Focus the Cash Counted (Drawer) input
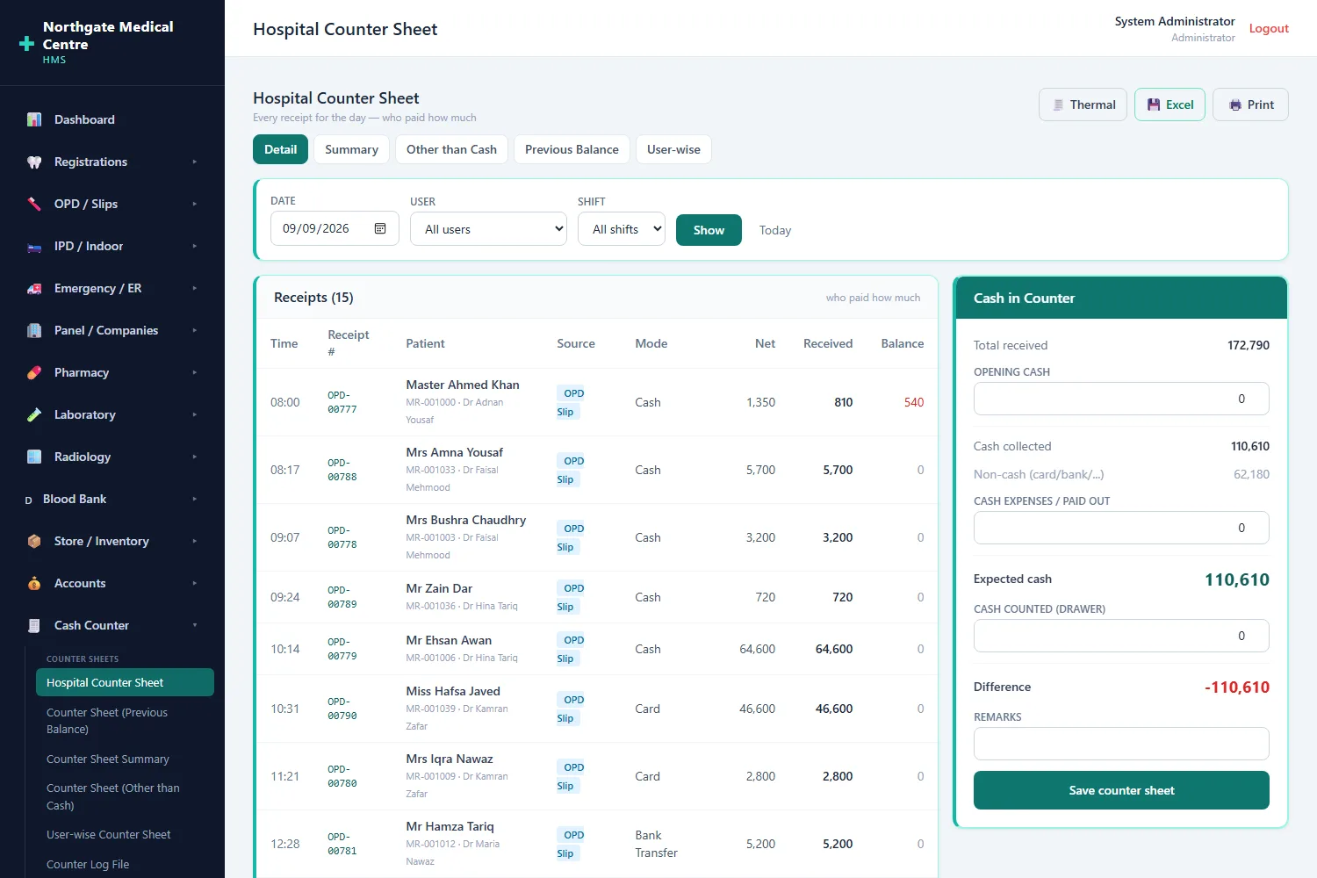This screenshot has height=878, width=1317. (x=1121, y=636)
